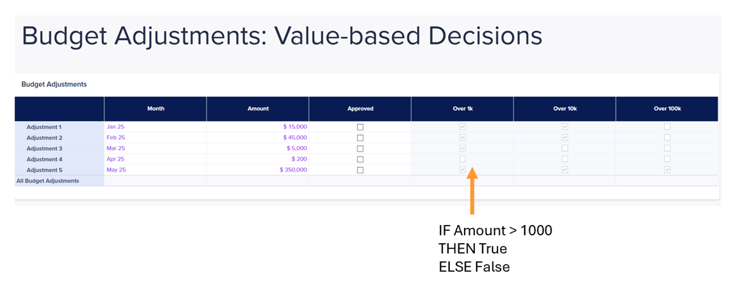Click the Over 1k column header
733x287 pixels.
(x=462, y=109)
